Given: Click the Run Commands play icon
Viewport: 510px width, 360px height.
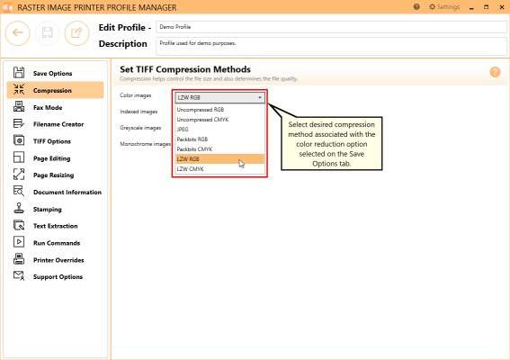Looking at the screenshot, I should point(19,242).
